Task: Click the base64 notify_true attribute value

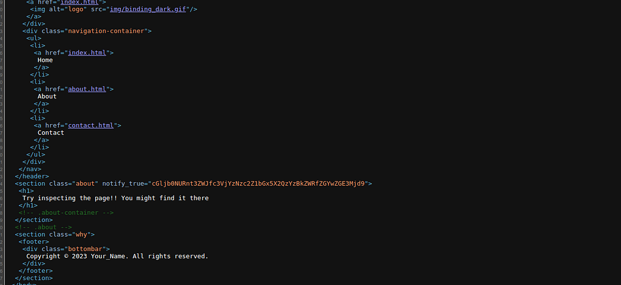Action: [x=258, y=183]
